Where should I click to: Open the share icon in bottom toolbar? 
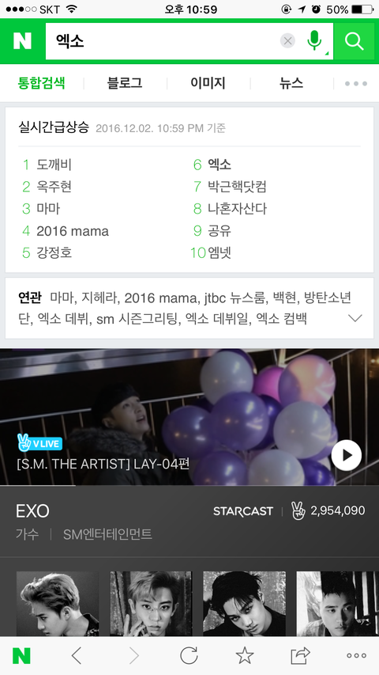tap(300, 656)
